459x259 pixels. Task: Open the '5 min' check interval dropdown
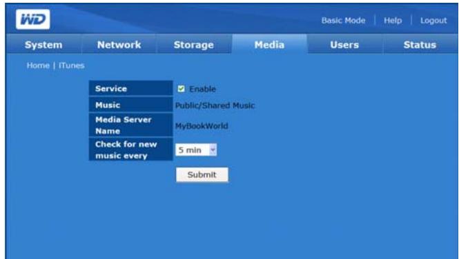tap(196, 150)
